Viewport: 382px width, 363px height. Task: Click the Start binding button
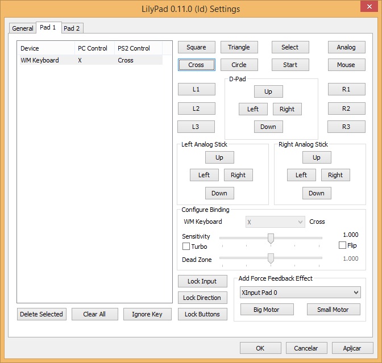click(x=290, y=65)
